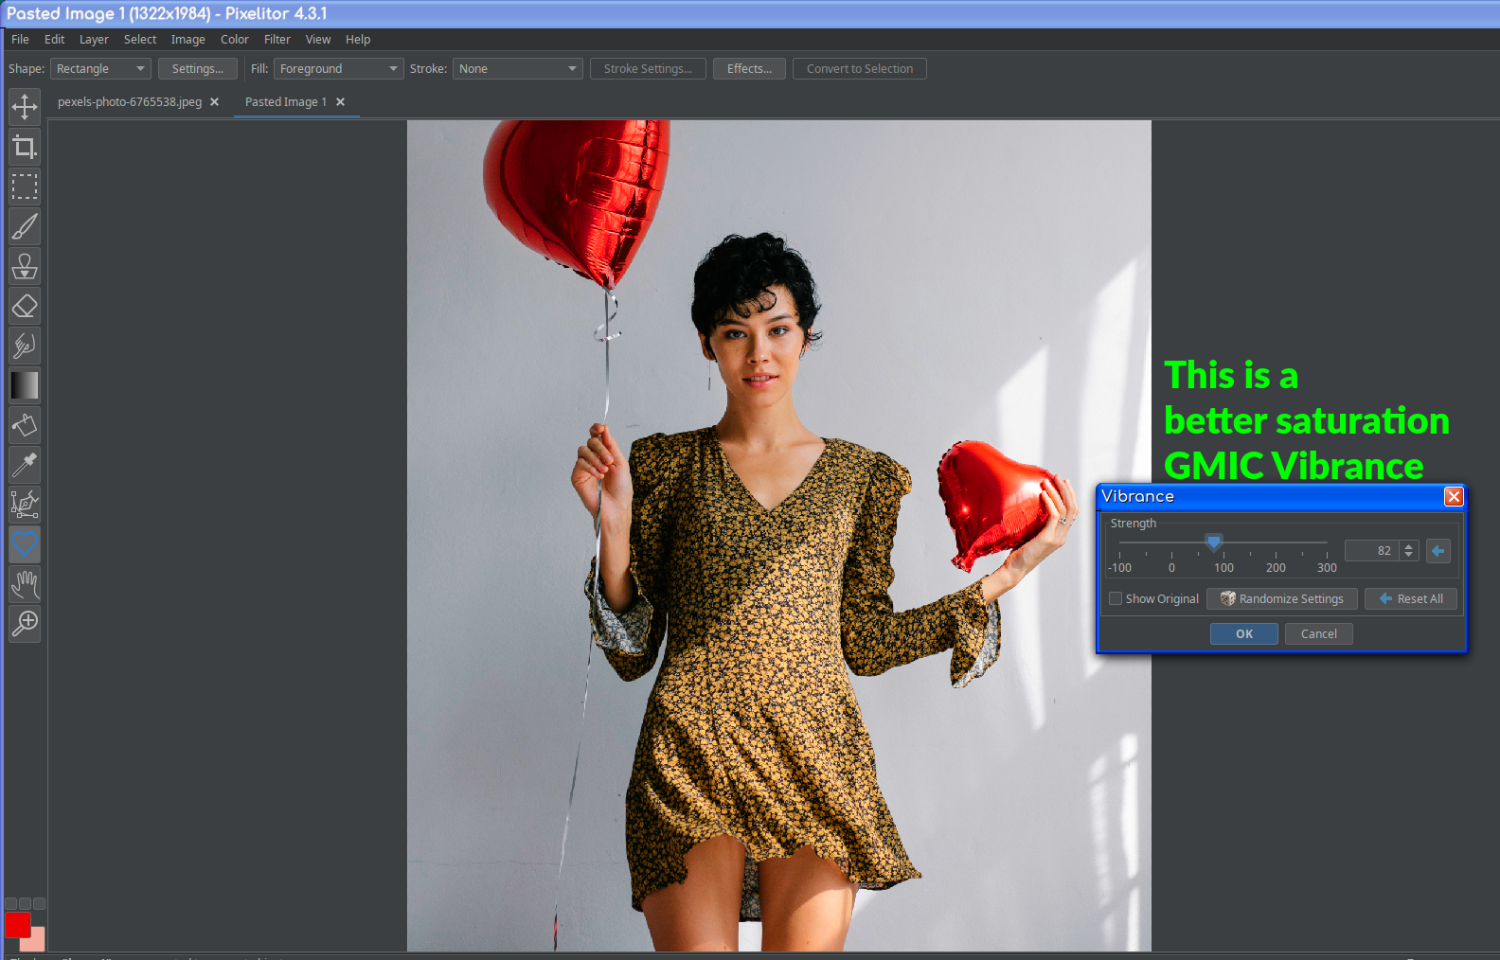The height and width of the screenshot is (960, 1500).
Task: Select the Zoom tool
Action: [25, 624]
